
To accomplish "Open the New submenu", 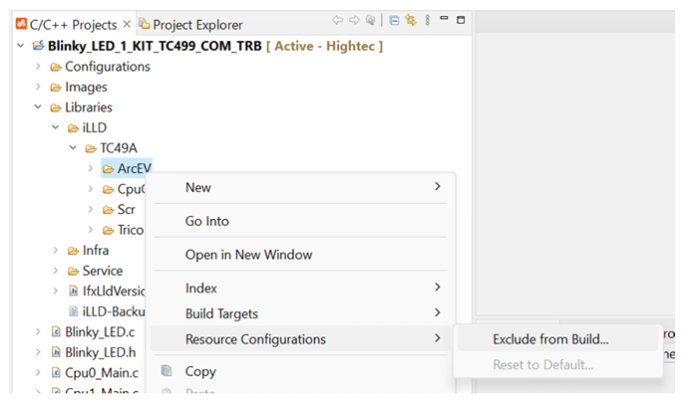I will [299, 187].
